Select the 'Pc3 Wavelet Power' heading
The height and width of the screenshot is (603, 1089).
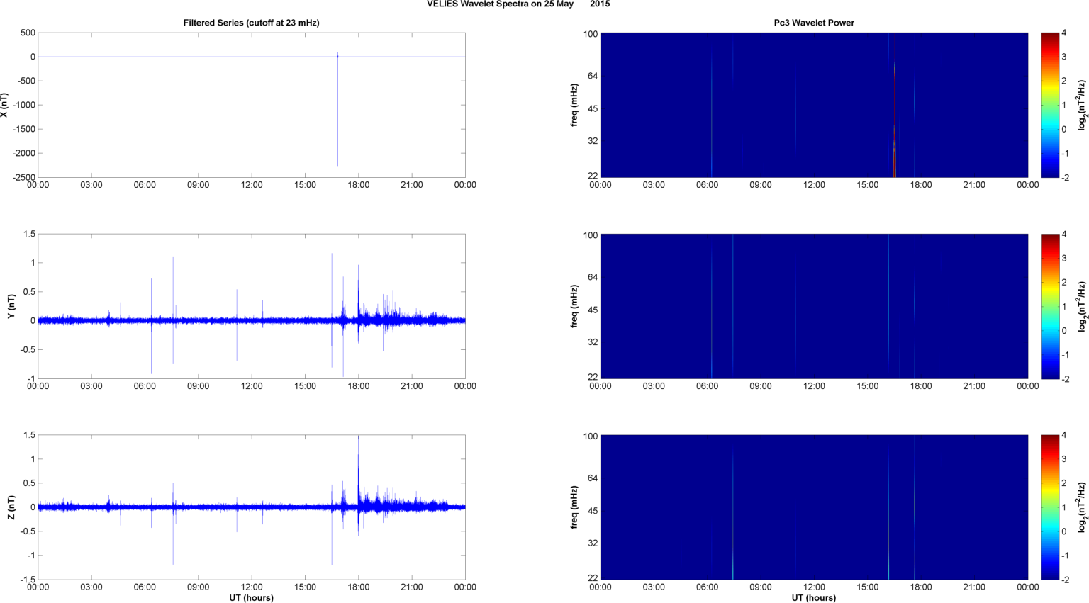pyautogui.click(x=814, y=23)
